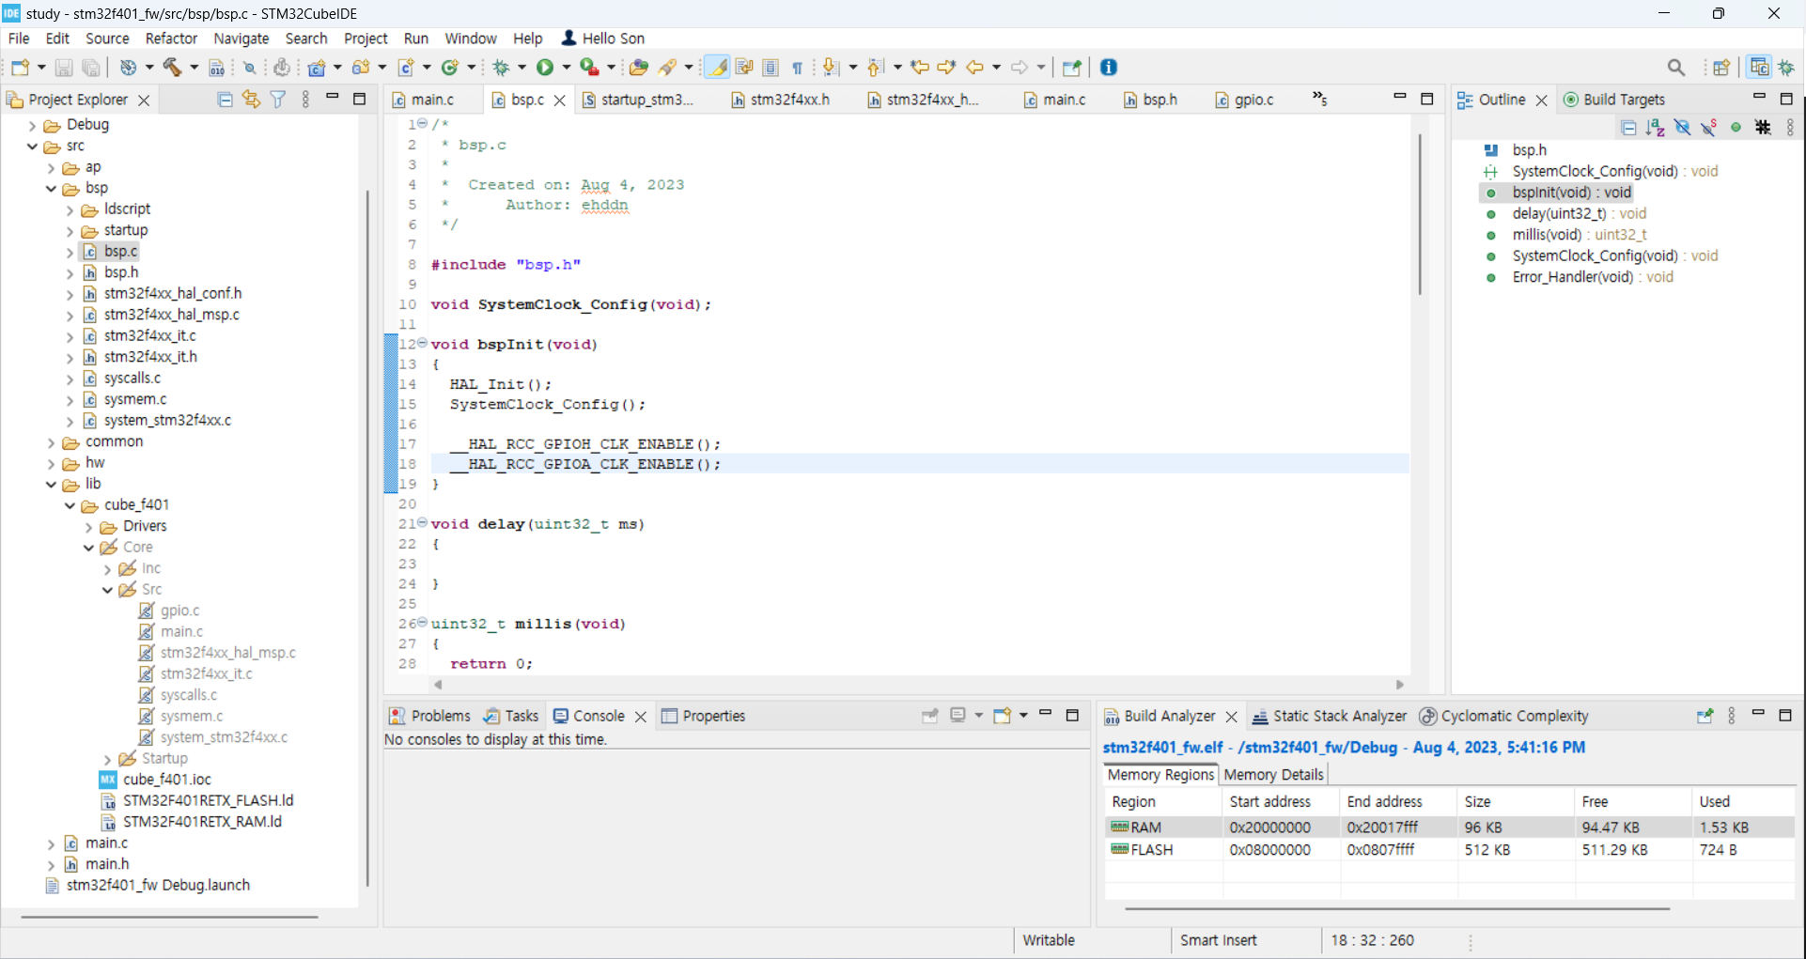Switch to Build Targets tab

[x=1613, y=100]
